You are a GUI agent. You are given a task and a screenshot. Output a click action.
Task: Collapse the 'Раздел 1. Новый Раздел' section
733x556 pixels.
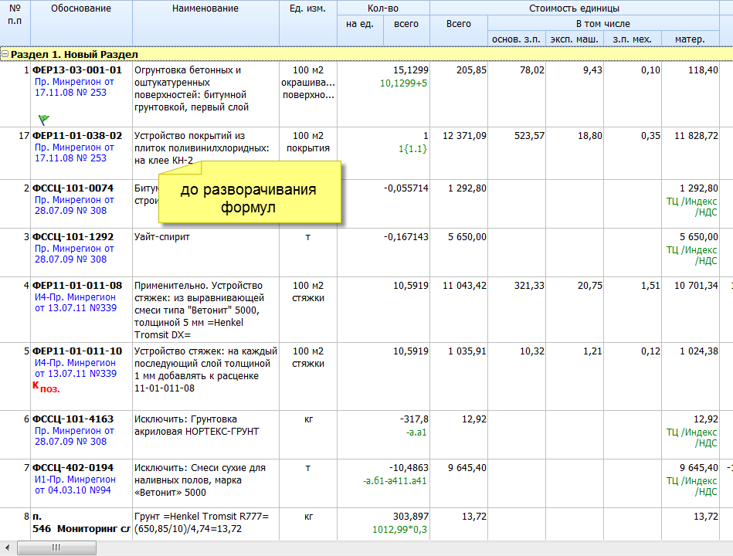pos(5,54)
